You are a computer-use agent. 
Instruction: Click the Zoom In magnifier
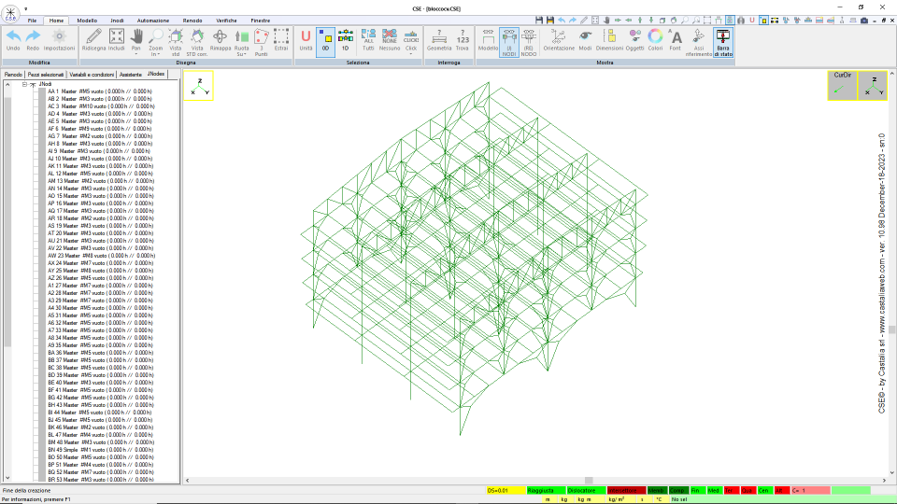(156, 42)
